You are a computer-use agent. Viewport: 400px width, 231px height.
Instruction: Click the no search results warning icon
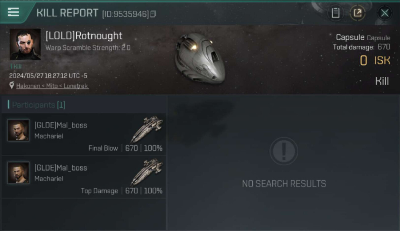pos(284,151)
